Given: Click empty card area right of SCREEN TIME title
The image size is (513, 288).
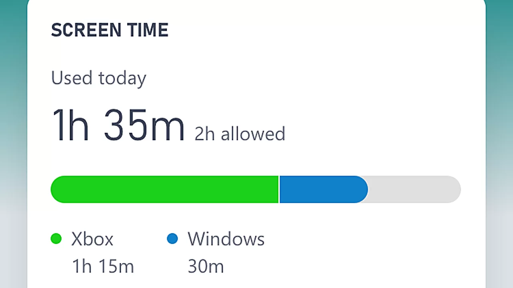Looking at the screenshot, I should point(321,30).
